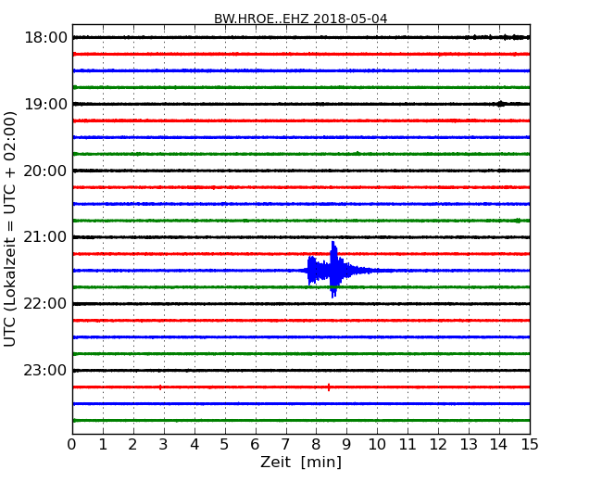Click the 22:00 y-axis label
Screen dimensions: 602x482
tap(45, 304)
